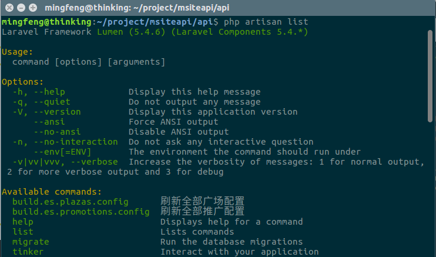Click the tinker command name

coord(28,252)
